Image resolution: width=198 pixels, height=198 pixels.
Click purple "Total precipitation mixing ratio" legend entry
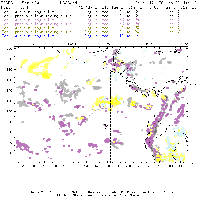(37, 24)
